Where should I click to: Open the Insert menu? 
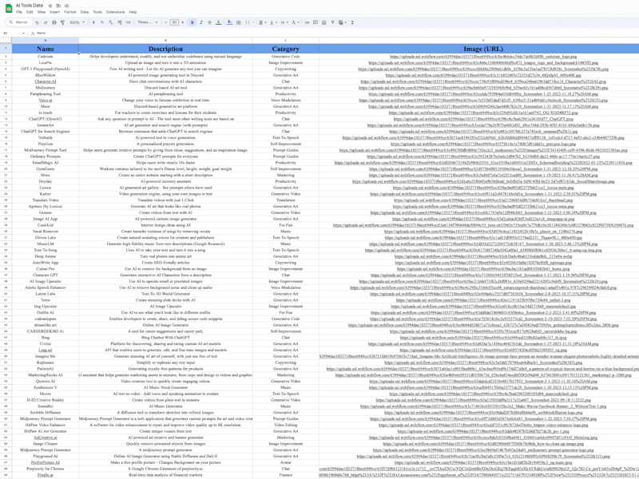54,12
